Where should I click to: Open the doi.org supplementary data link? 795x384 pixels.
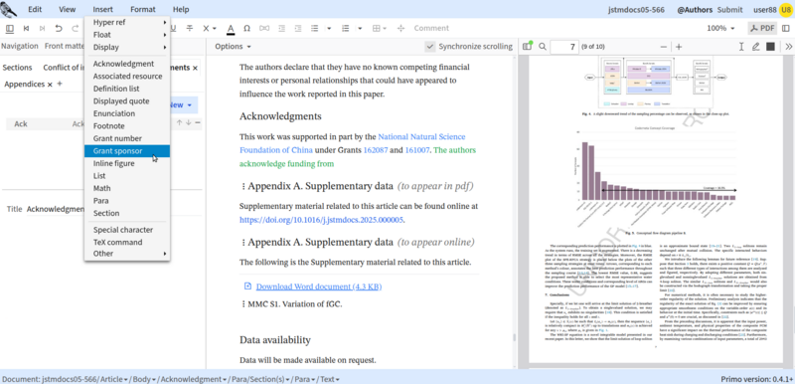321,220
